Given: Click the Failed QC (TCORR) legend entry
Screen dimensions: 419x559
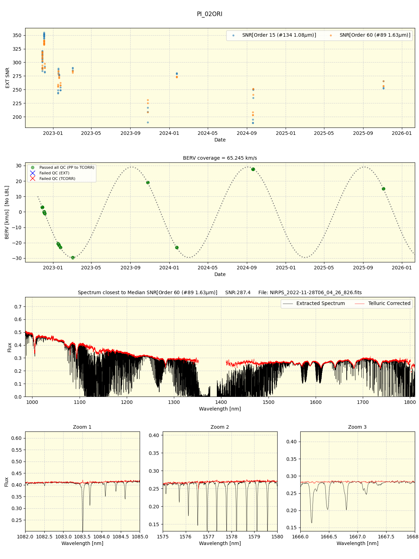Looking at the screenshot, I should [x=52, y=179].
